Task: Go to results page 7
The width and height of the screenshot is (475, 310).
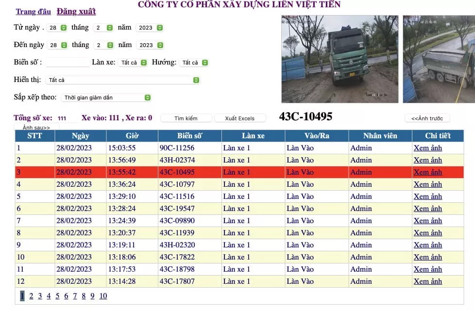Action: (x=75, y=296)
